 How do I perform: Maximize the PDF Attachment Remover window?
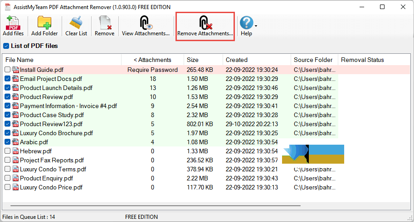(x=382, y=7)
